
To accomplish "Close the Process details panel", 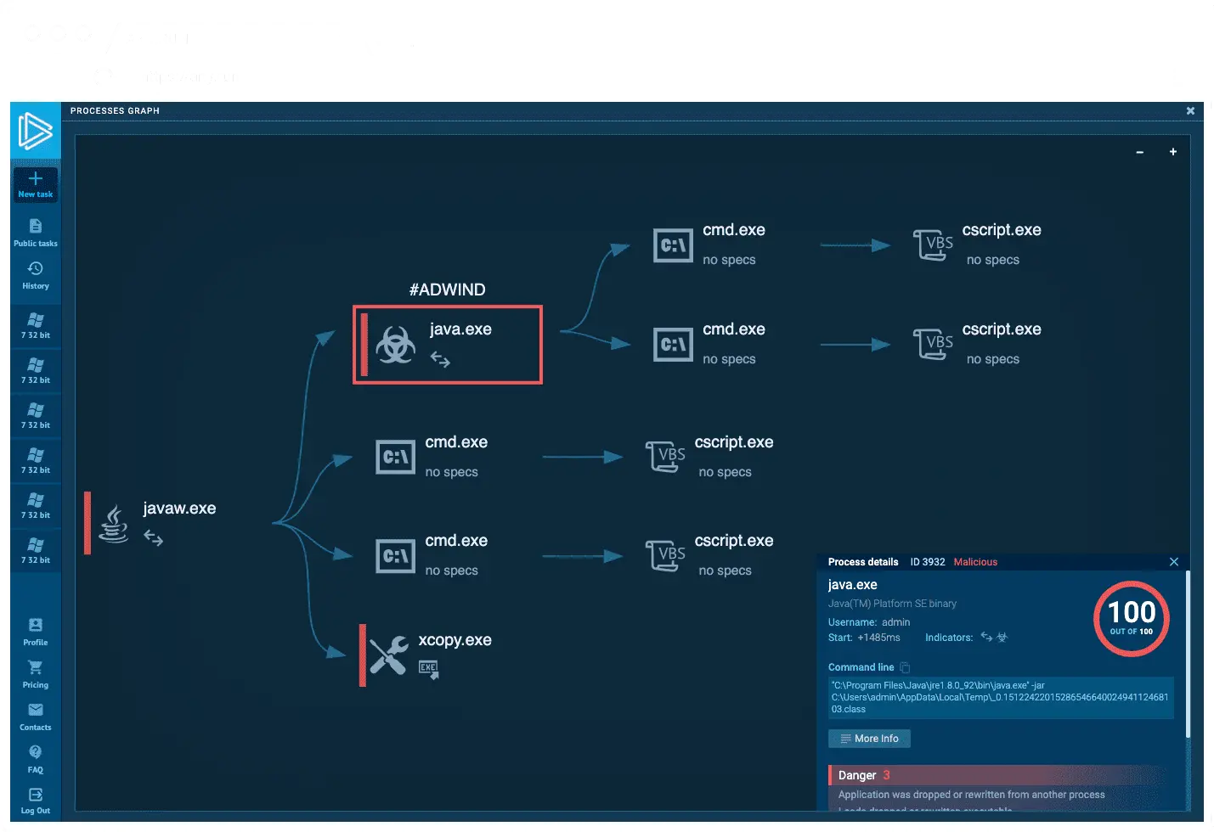I will click(1173, 562).
